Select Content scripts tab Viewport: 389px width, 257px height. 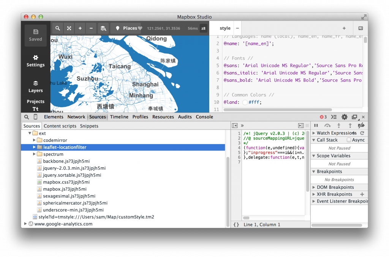coord(60,126)
